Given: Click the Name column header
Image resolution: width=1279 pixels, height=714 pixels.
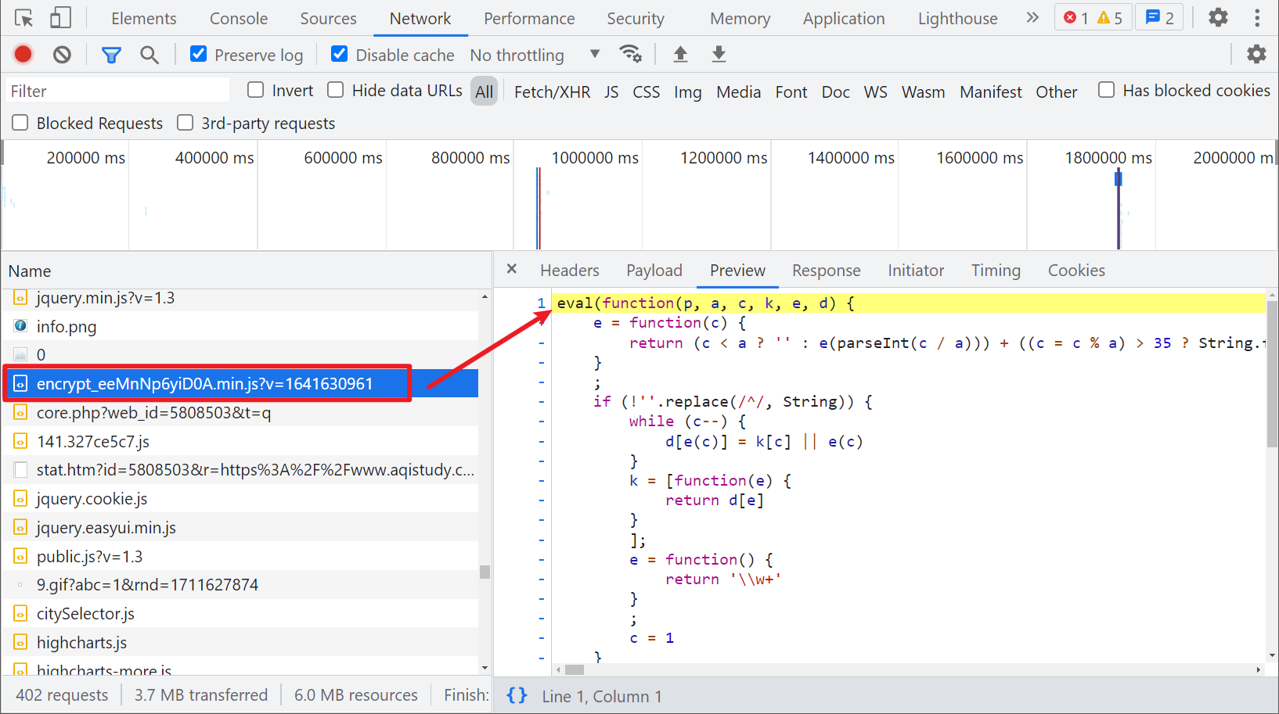Looking at the screenshot, I should pyautogui.click(x=247, y=271).
